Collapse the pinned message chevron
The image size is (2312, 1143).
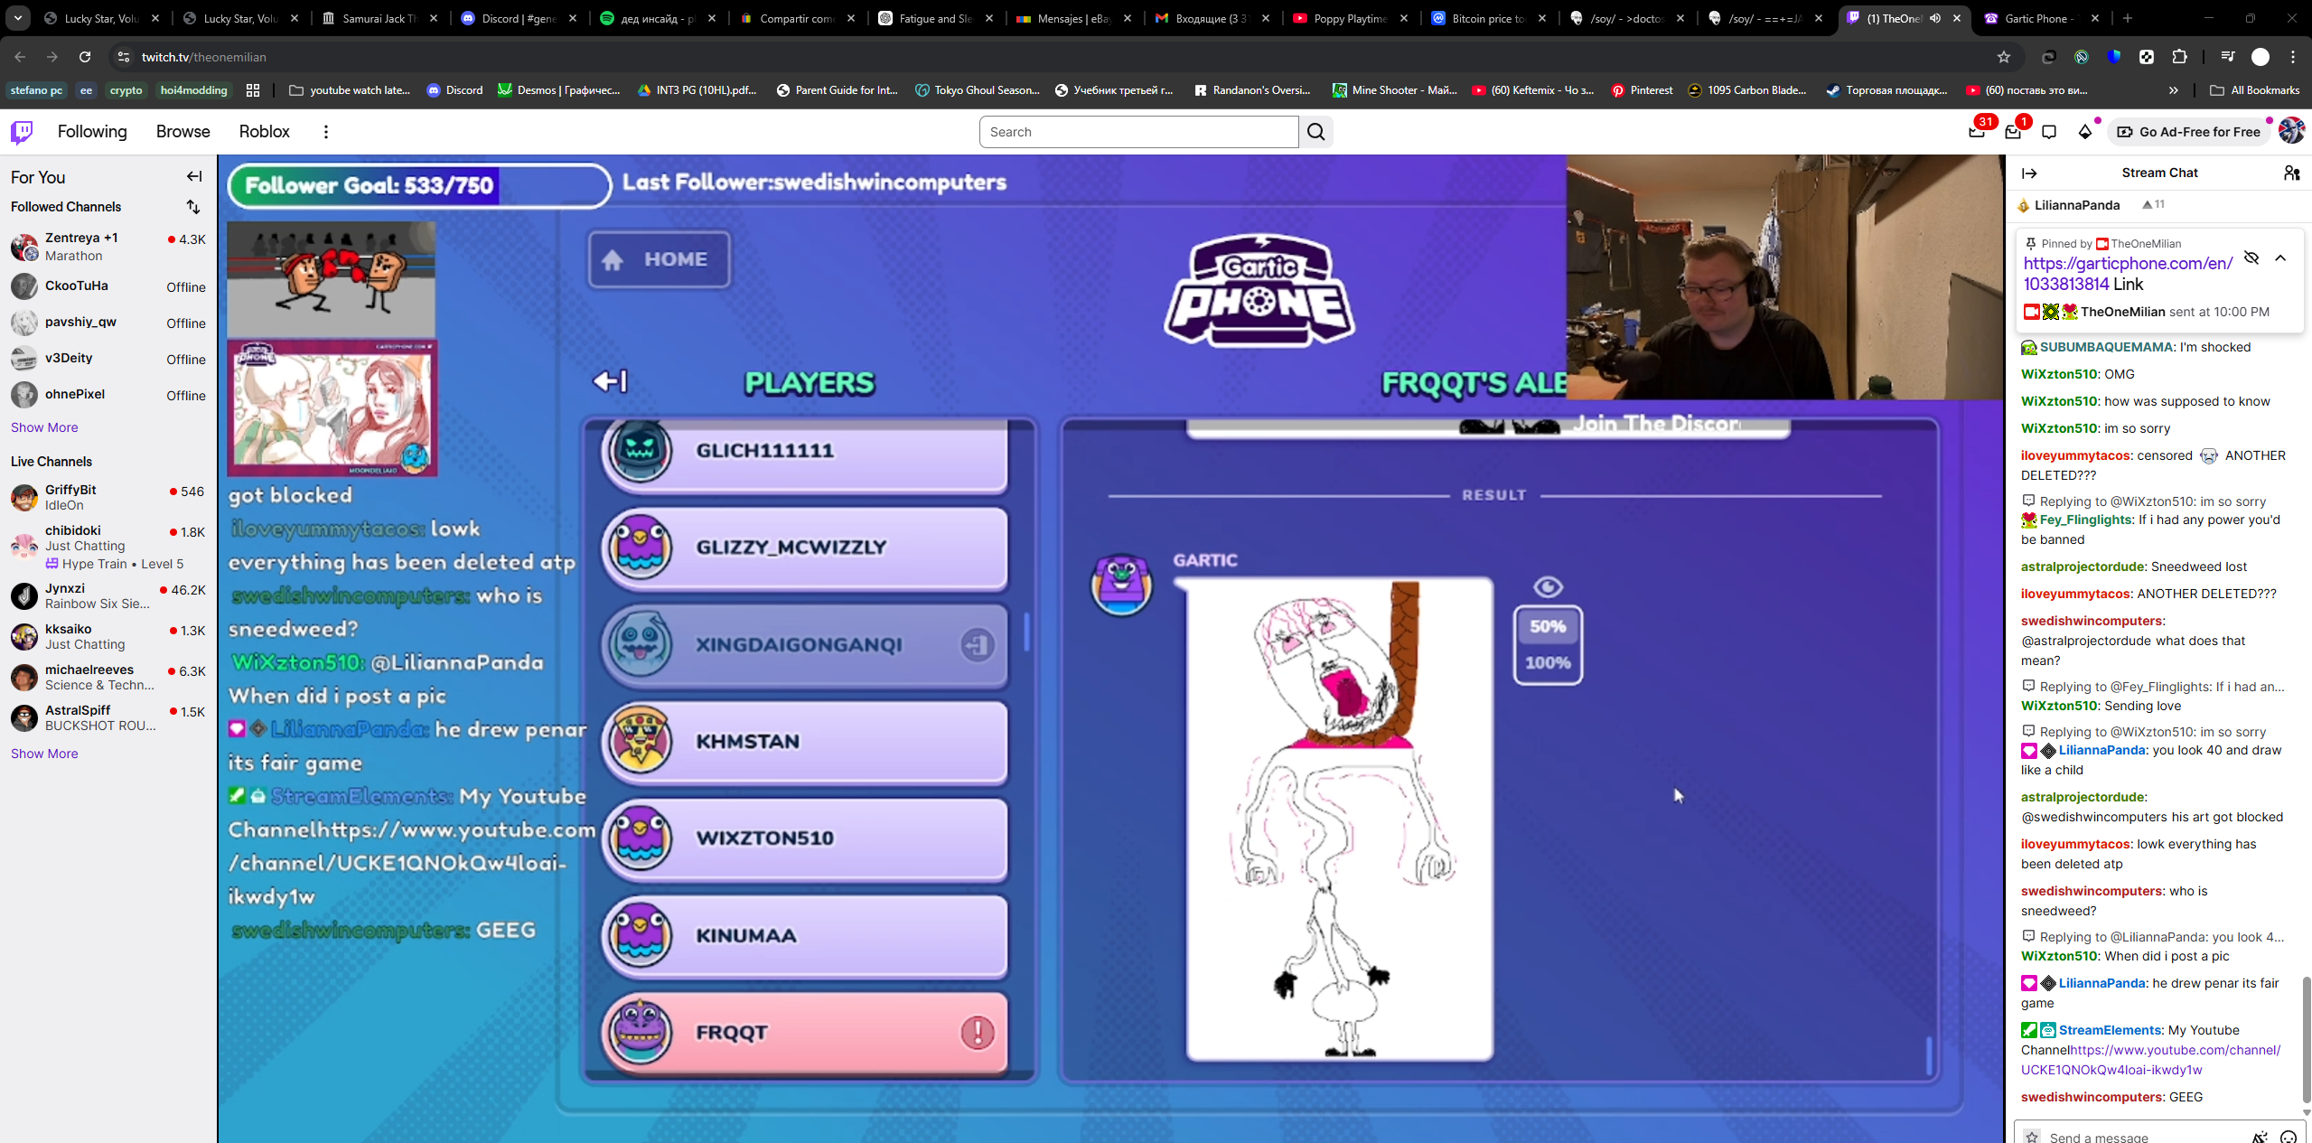pyautogui.click(x=2280, y=258)
